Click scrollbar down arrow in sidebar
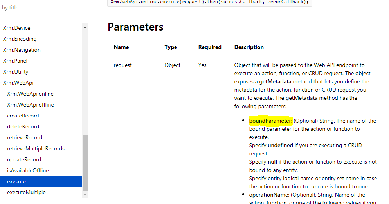This screenshot has height=204, width=389. (85, 195)
